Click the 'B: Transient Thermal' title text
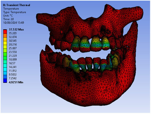 16,5
